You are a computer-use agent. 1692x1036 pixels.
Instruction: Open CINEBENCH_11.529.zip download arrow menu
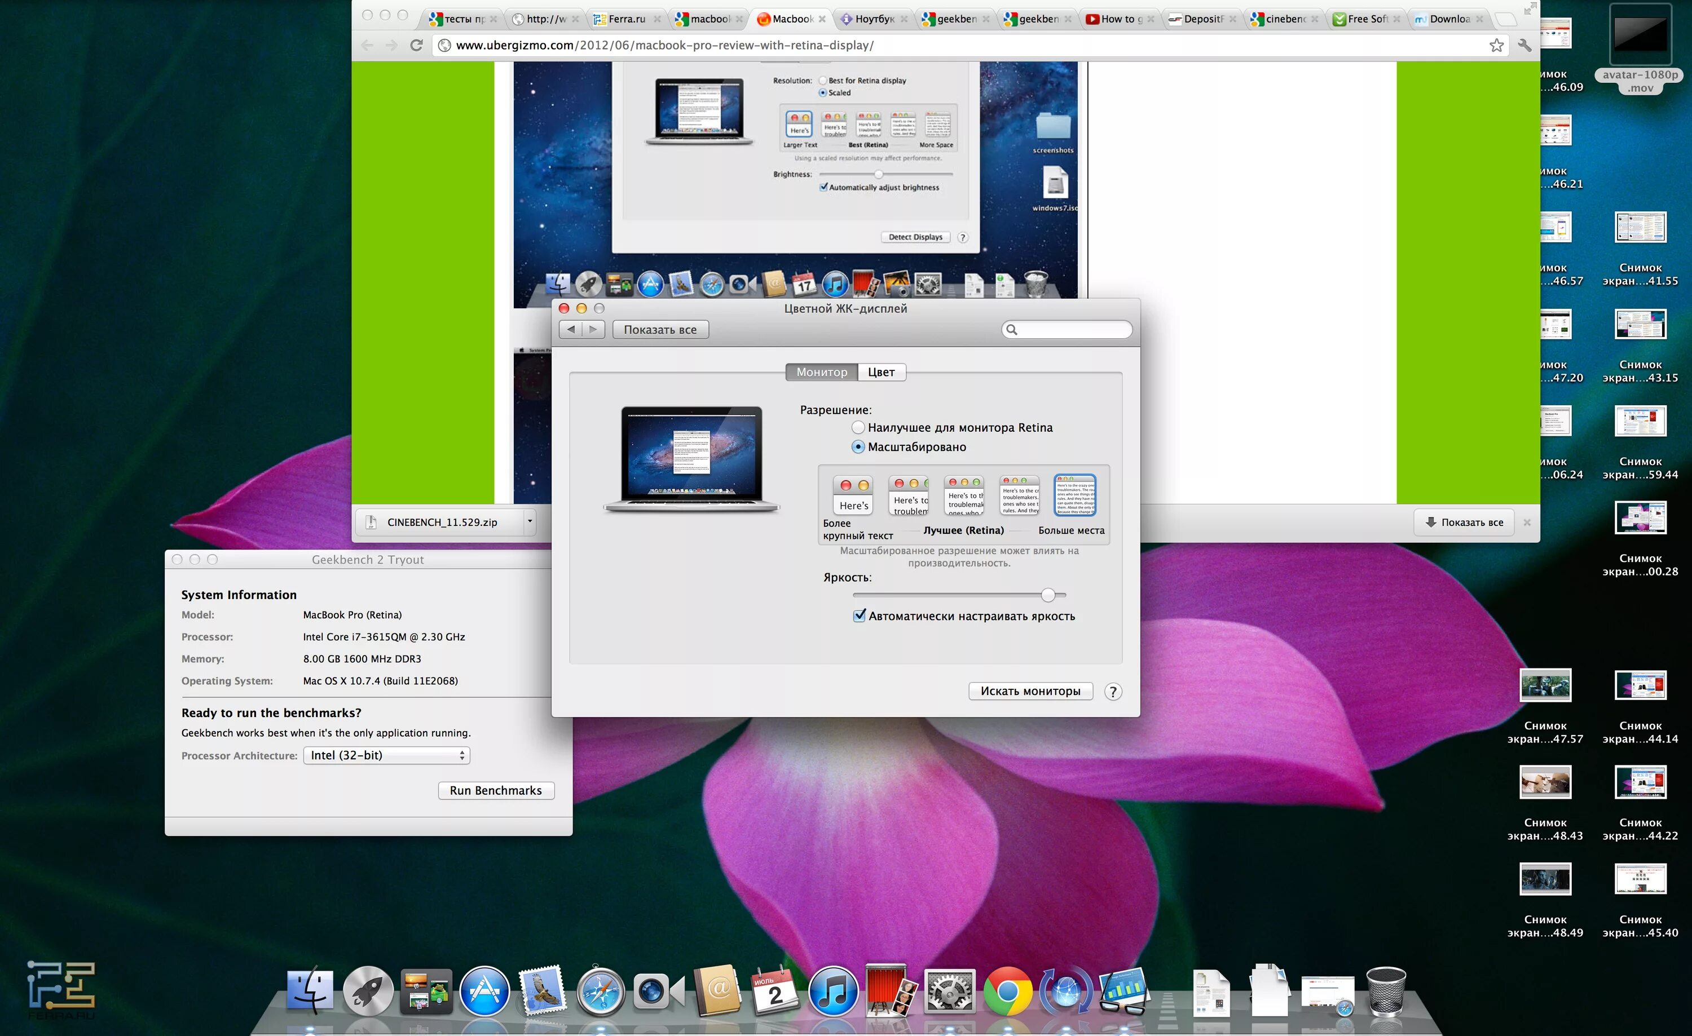tap(530, 521)
